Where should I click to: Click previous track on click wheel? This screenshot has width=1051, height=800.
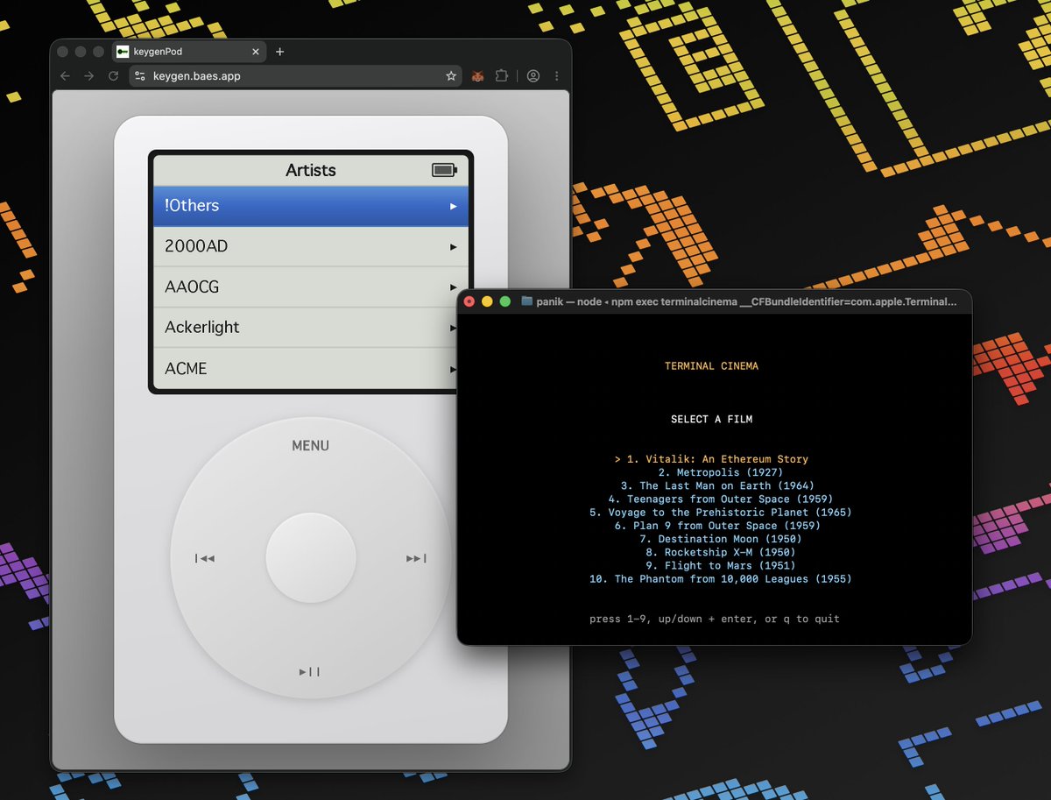205,558
